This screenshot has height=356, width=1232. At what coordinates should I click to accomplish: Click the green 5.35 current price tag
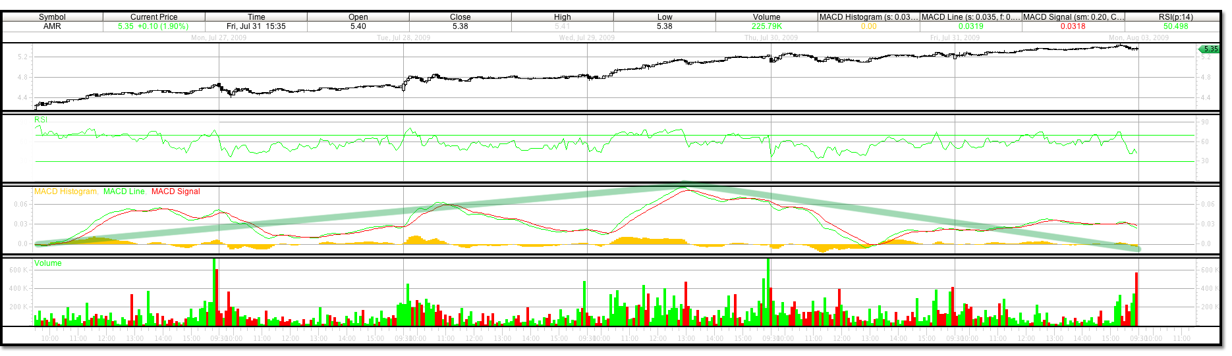1209,49
